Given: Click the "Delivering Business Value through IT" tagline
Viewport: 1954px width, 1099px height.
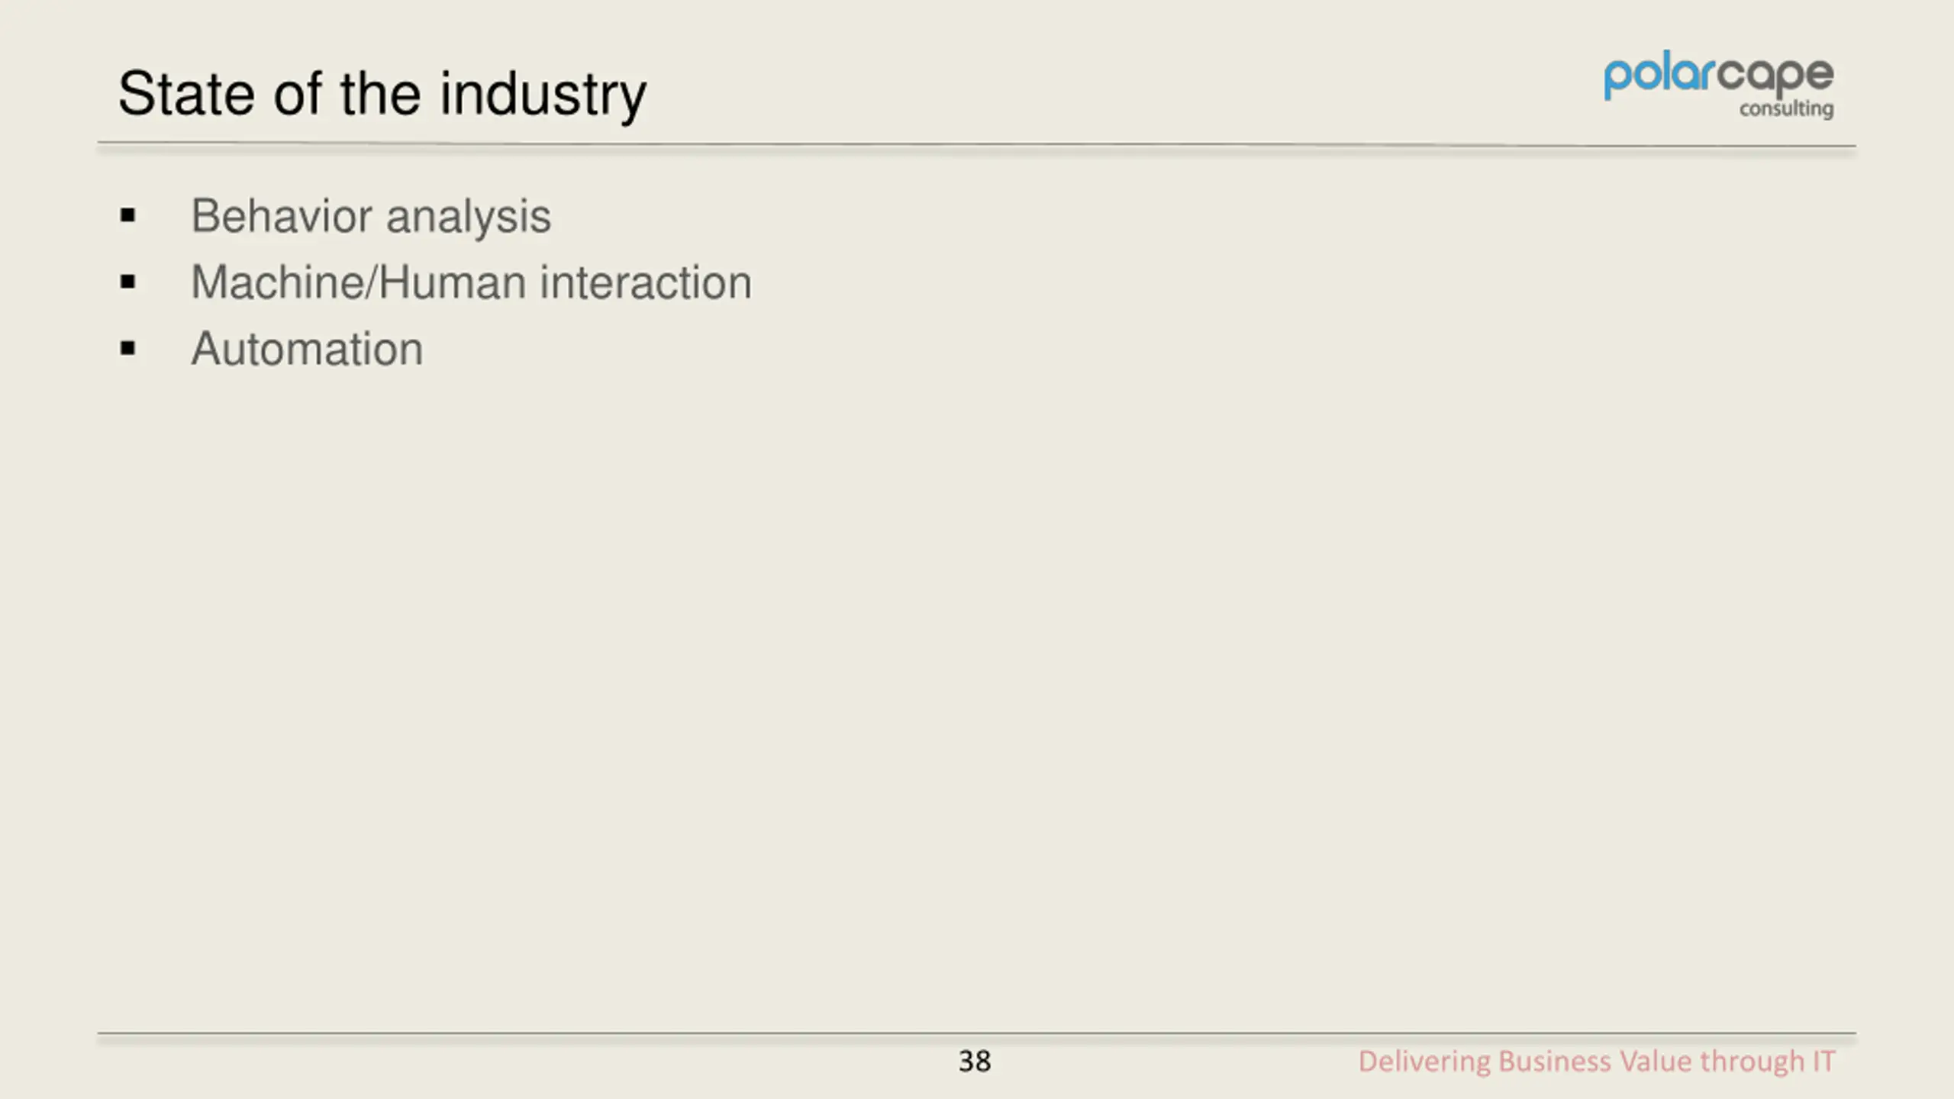Looking at the screenshot, I should [x=1597, y=1062].
